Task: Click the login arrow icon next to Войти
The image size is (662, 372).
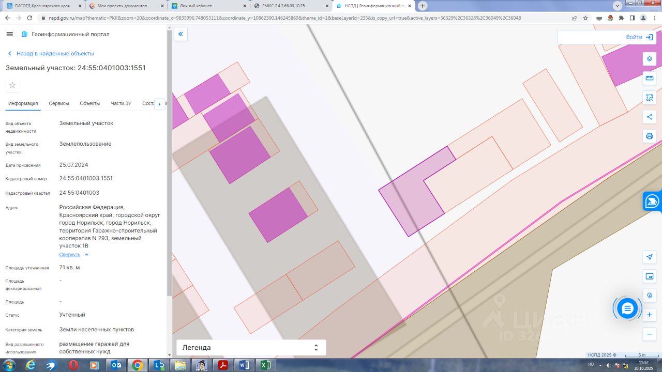Action: 649,37
